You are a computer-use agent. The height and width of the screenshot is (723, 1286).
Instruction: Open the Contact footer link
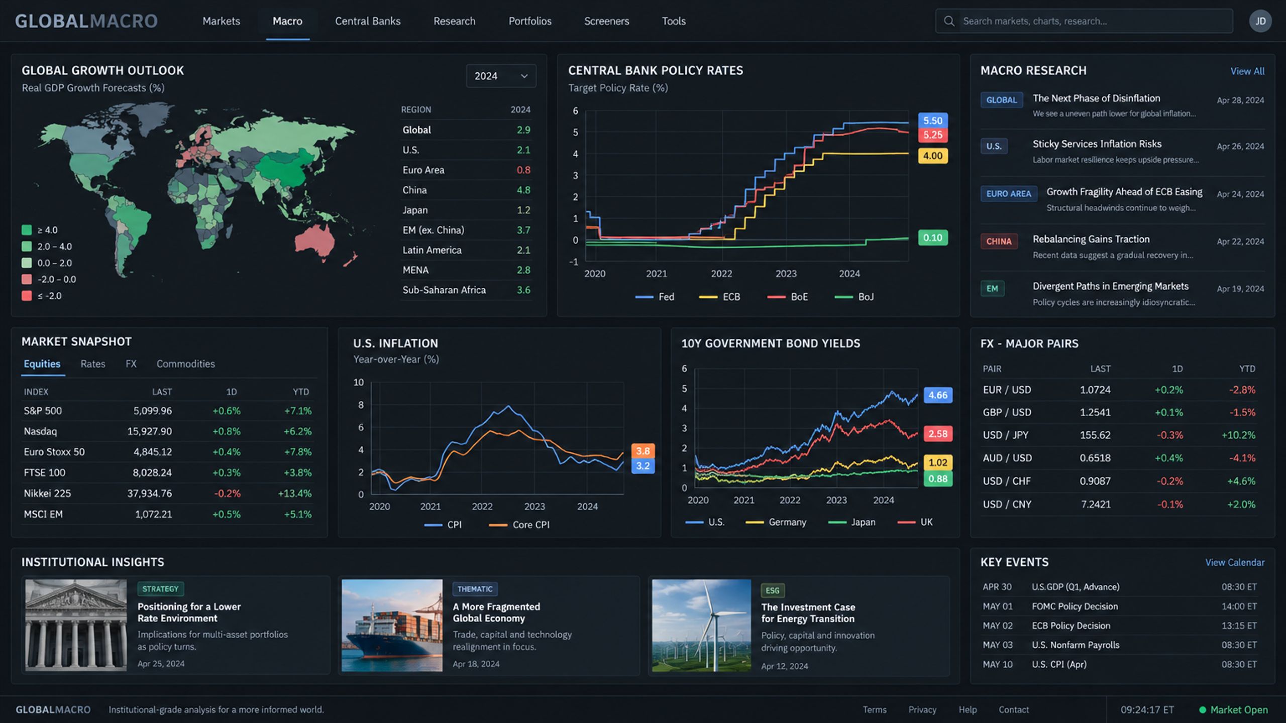coord(1014,710)
